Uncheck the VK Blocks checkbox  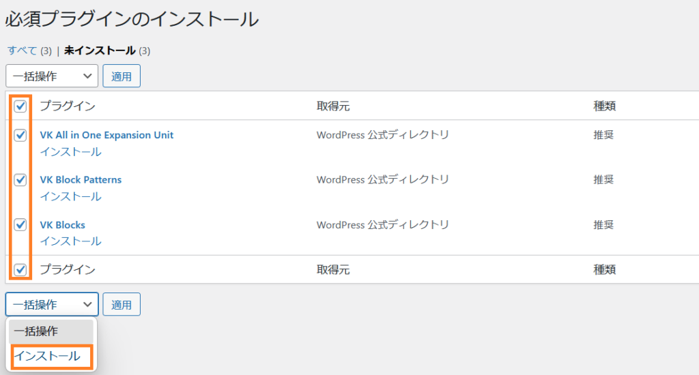[20, 225]
